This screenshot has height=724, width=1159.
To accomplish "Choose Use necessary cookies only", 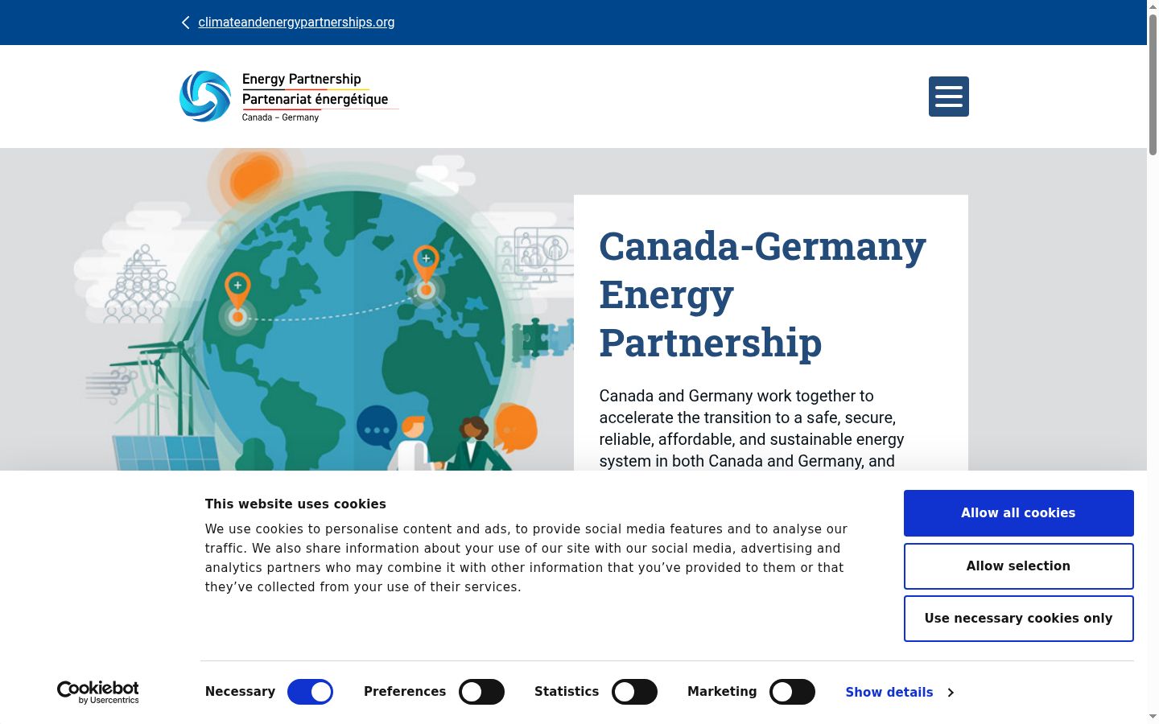I will [x=1018, y=619].
